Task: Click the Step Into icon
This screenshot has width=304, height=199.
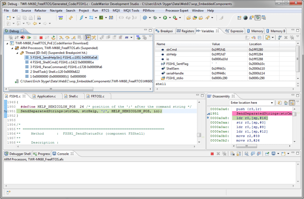Action: 61,37
